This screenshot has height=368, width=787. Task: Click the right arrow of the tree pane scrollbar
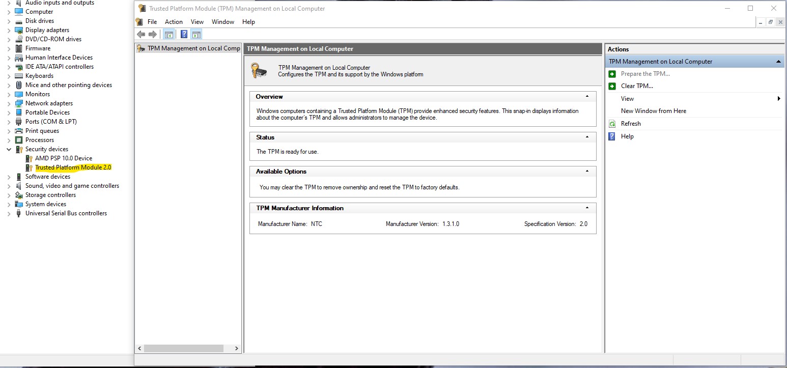point(236,348)
